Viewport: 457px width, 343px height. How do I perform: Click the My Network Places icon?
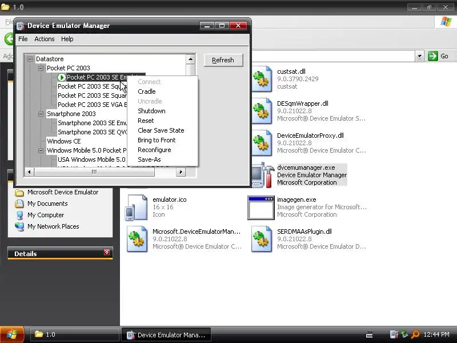(x=19, y=226)
